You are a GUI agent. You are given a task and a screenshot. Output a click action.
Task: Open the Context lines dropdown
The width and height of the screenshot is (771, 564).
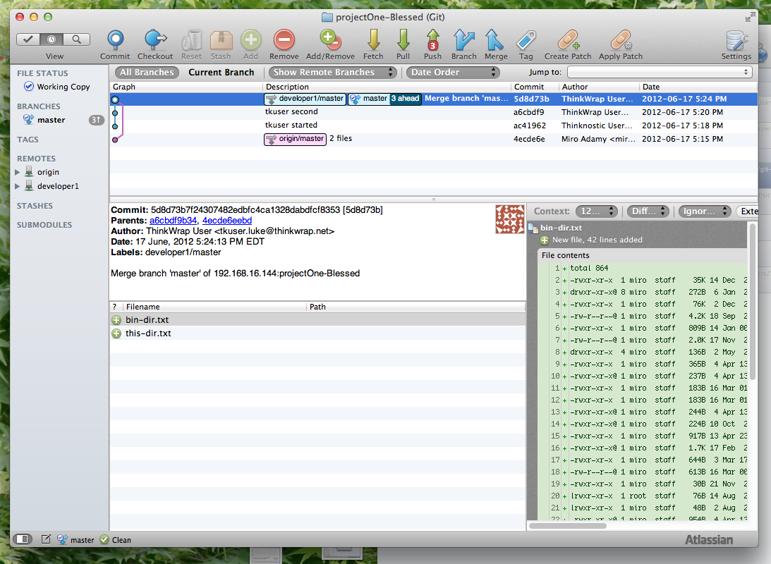coord(597,211)
